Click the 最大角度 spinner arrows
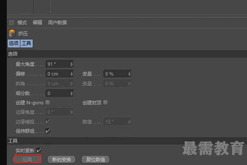 pos(71,64)
